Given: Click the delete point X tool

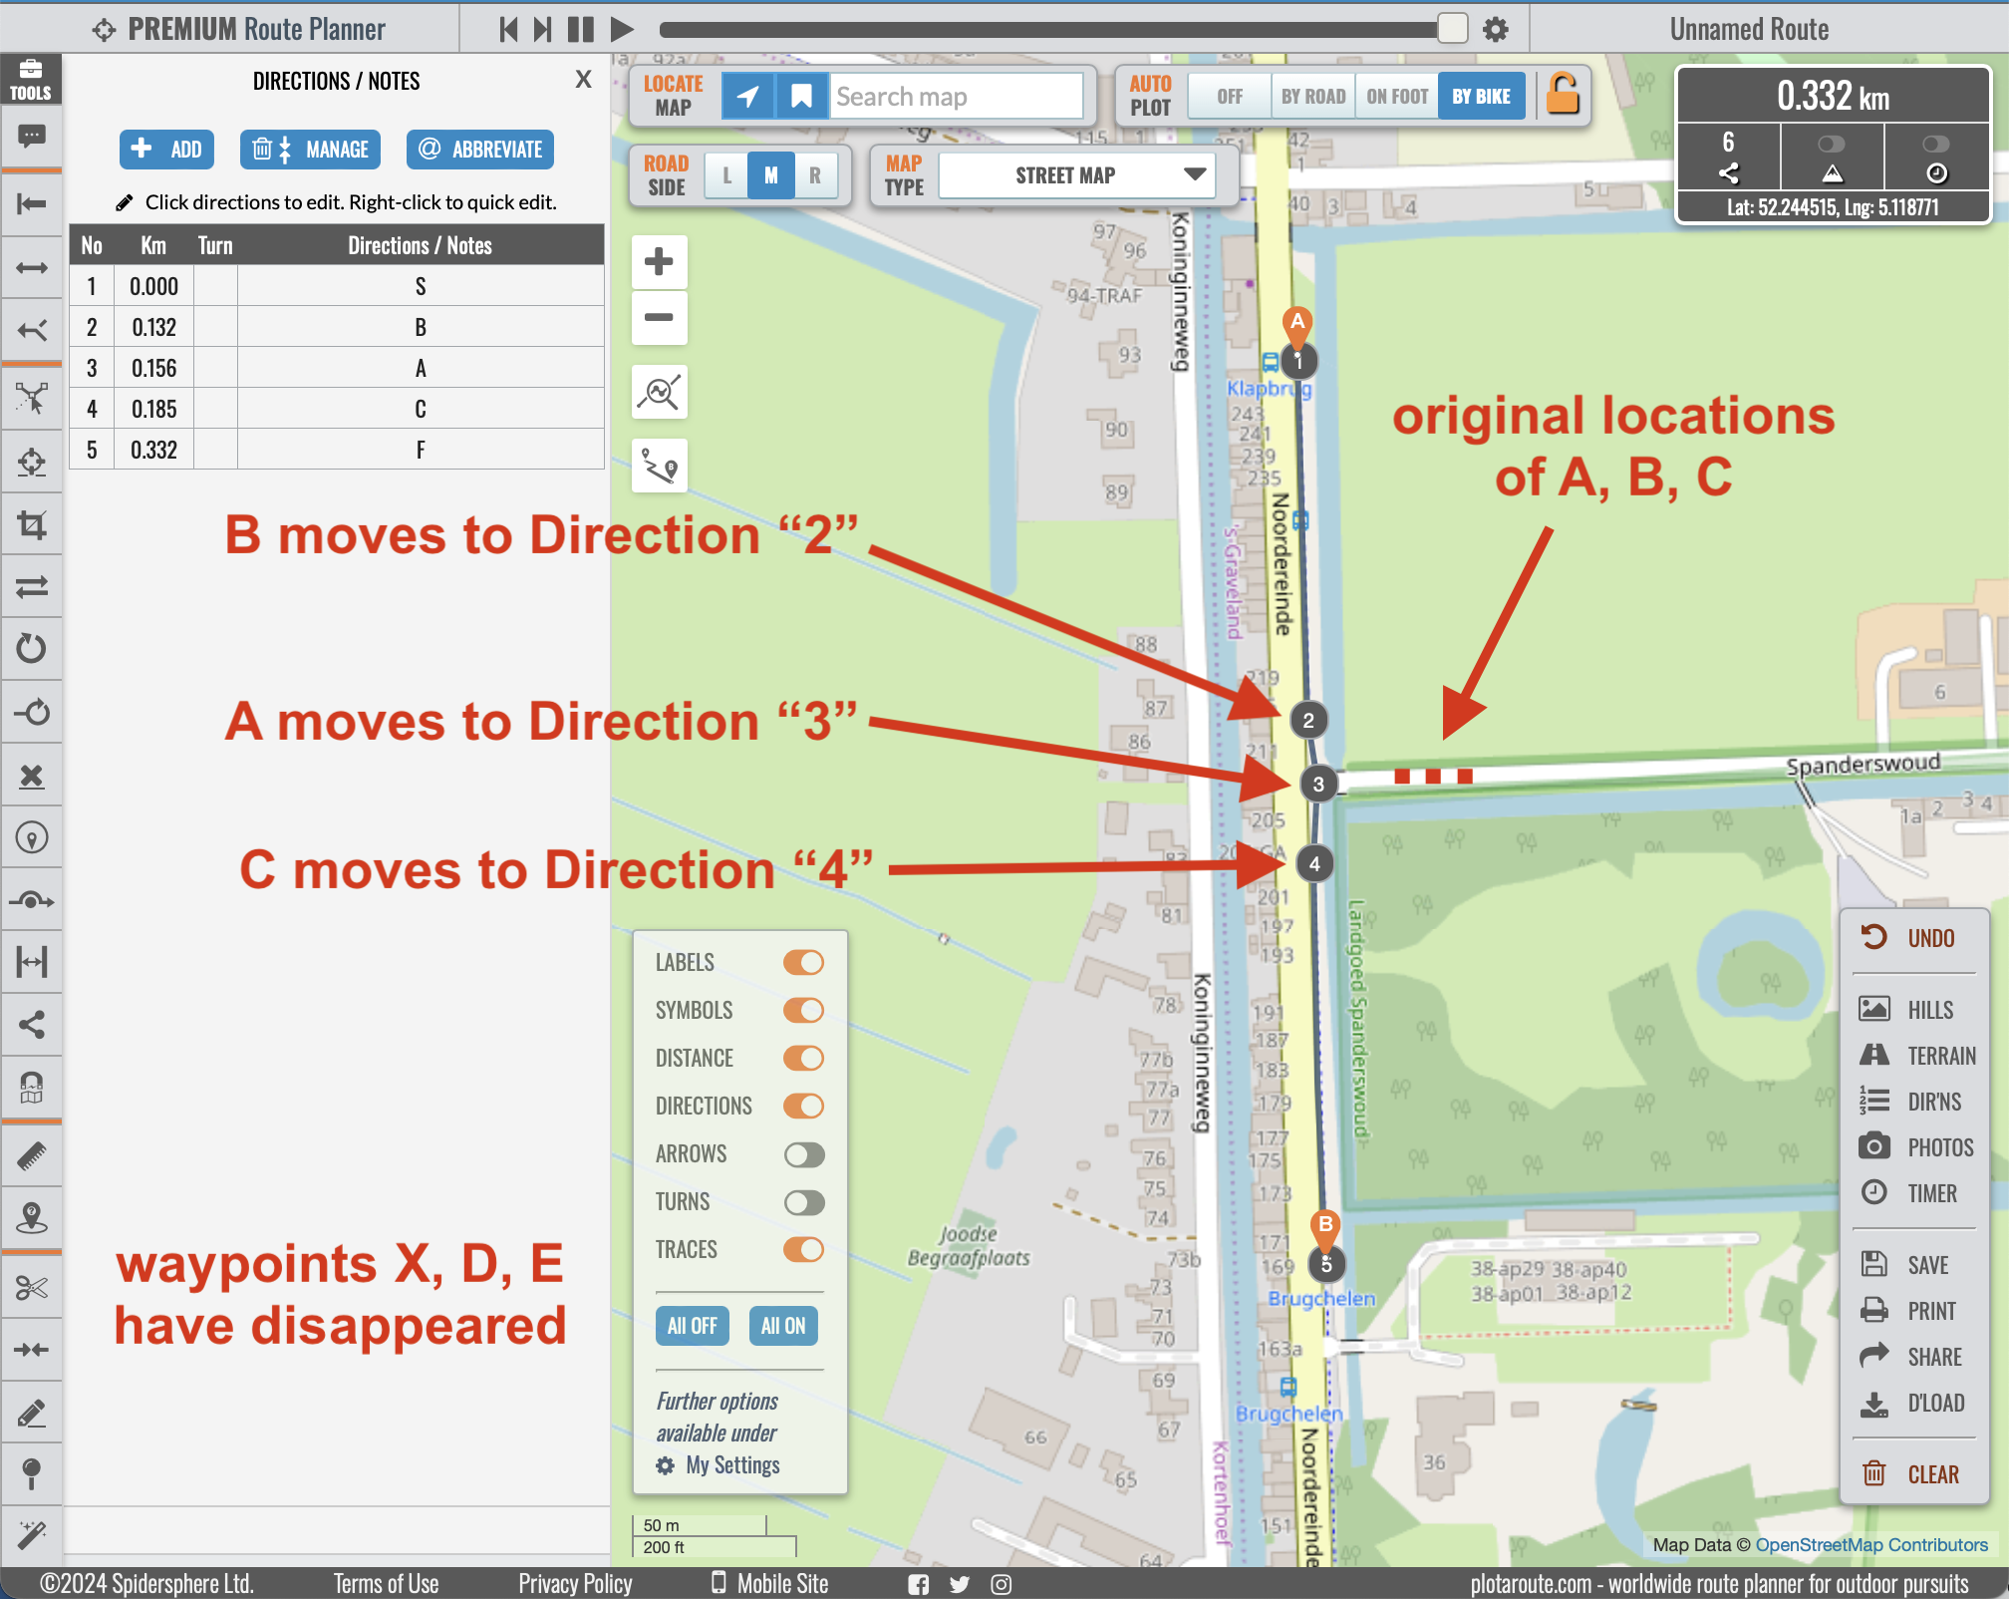Looking at the screenshot, I should 31,776.
